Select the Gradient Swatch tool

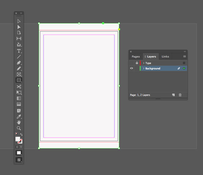[x=19, y=98]
